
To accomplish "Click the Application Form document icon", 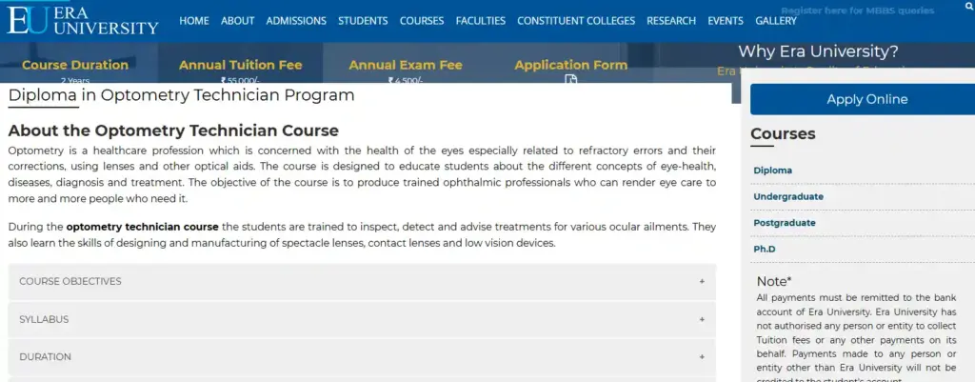I will click(x=571, y=80).
